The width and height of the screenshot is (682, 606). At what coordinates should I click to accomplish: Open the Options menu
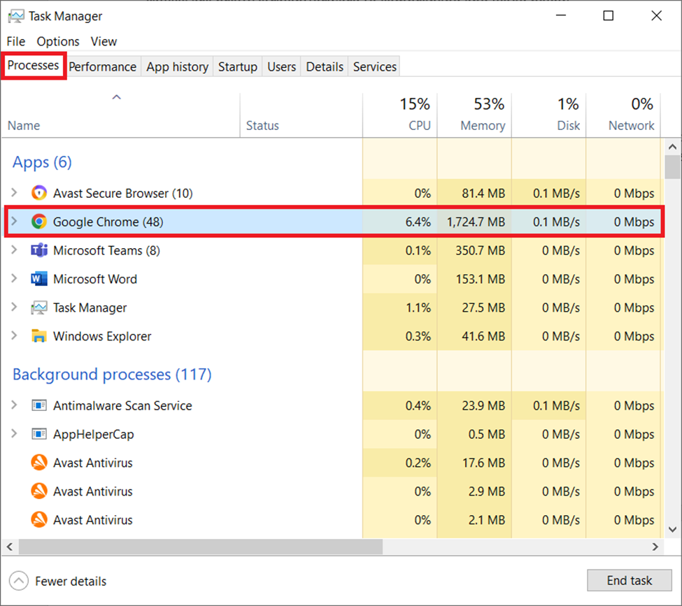pyautogui.click(x=58, y=41)
